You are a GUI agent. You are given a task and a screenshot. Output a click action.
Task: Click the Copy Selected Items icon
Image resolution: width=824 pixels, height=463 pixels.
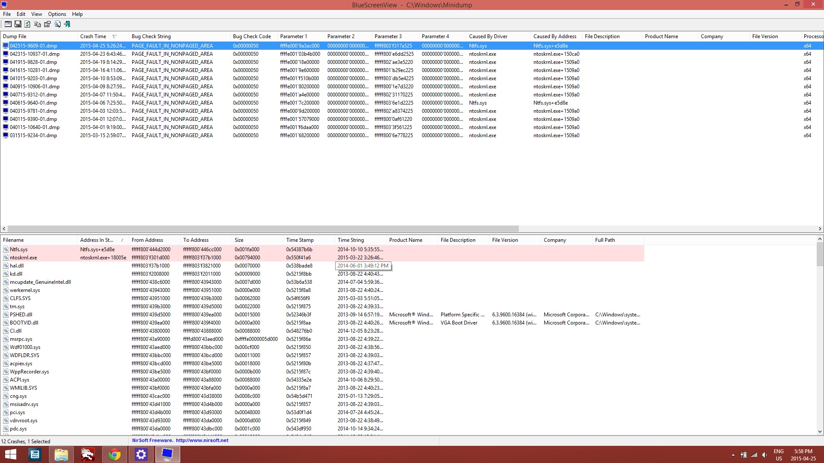[x=37, y=24]
